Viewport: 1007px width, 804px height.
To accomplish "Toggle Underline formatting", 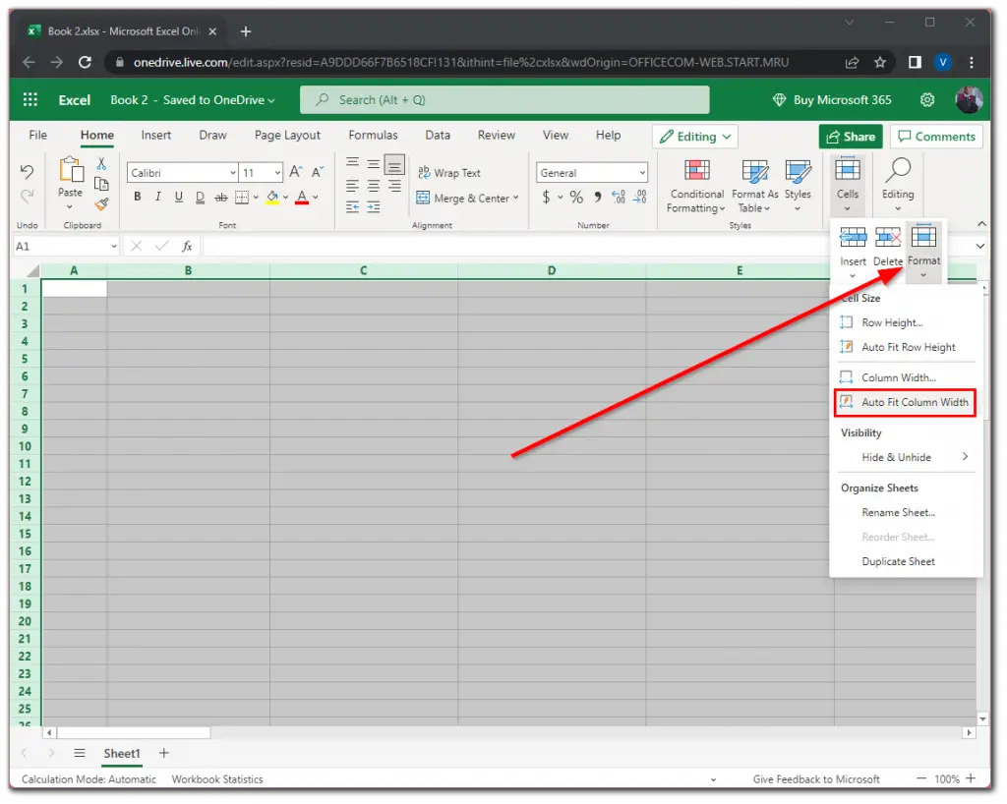I will [x=179, y=197].
